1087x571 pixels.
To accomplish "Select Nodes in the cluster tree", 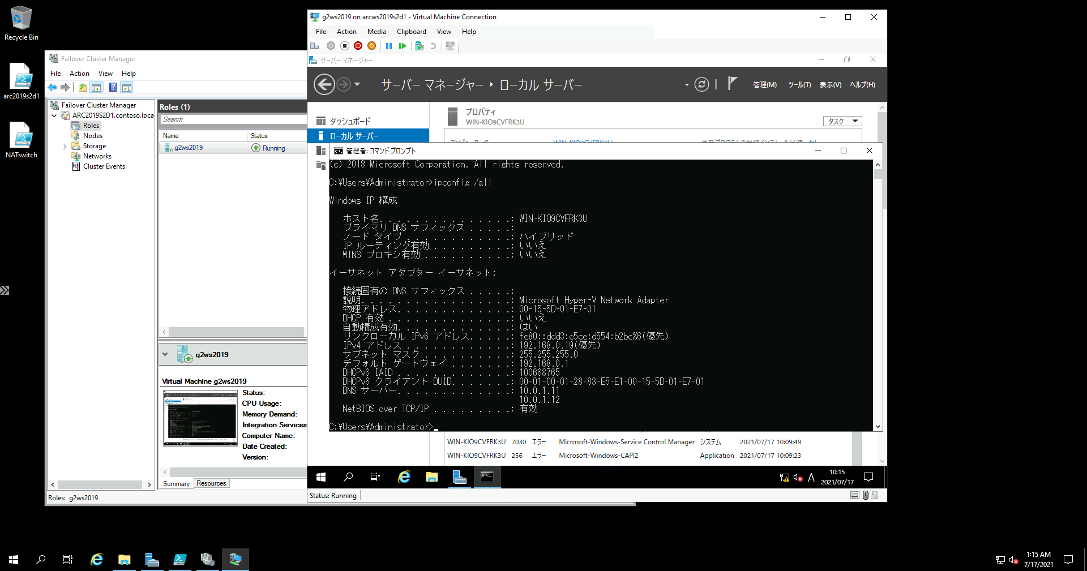I will pyautogui.click(x=93, y=136).
